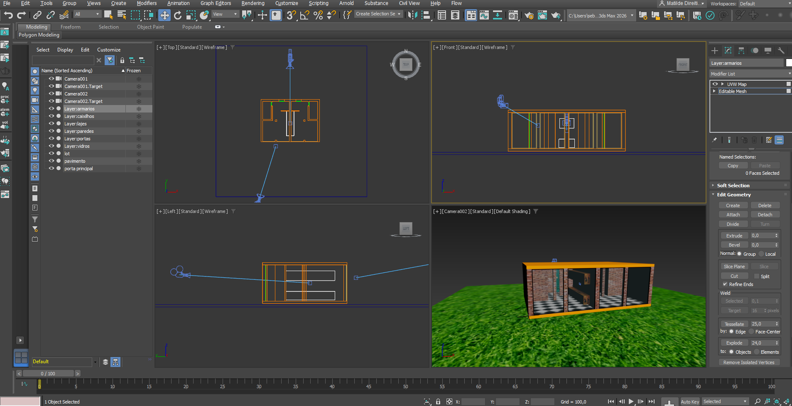Click the Undo arrow icon
The width and height of the screenshot is (792, 406).
click(x=8, y=15)
